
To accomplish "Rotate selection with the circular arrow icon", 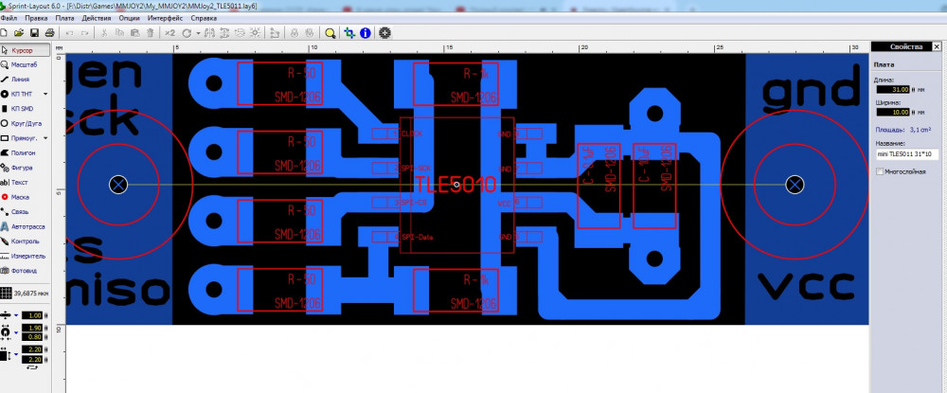I will point(187,33).
